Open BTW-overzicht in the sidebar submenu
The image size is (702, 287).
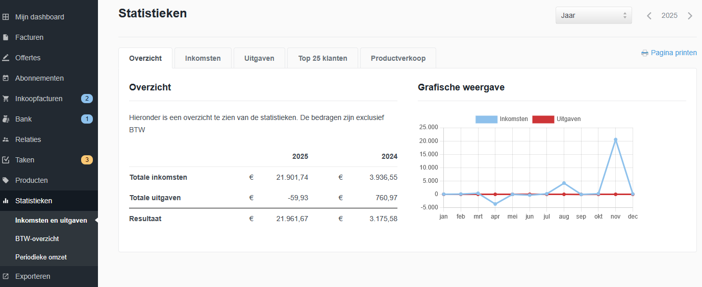coord(37,238)
